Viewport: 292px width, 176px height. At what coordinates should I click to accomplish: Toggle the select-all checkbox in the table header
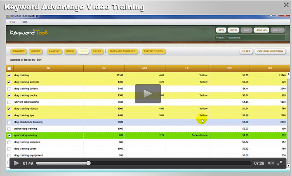pyautogui.click(x=9, y=68)
